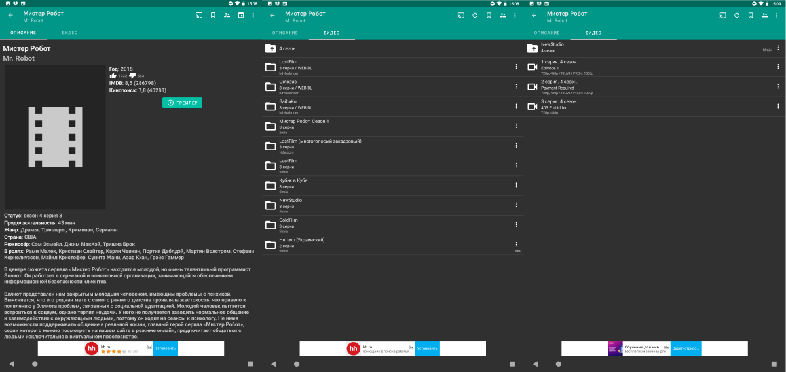This screenshot has height=372, width=786.
Task: Tap the thumbs-down icon beside 683
Action: point(132,76)
